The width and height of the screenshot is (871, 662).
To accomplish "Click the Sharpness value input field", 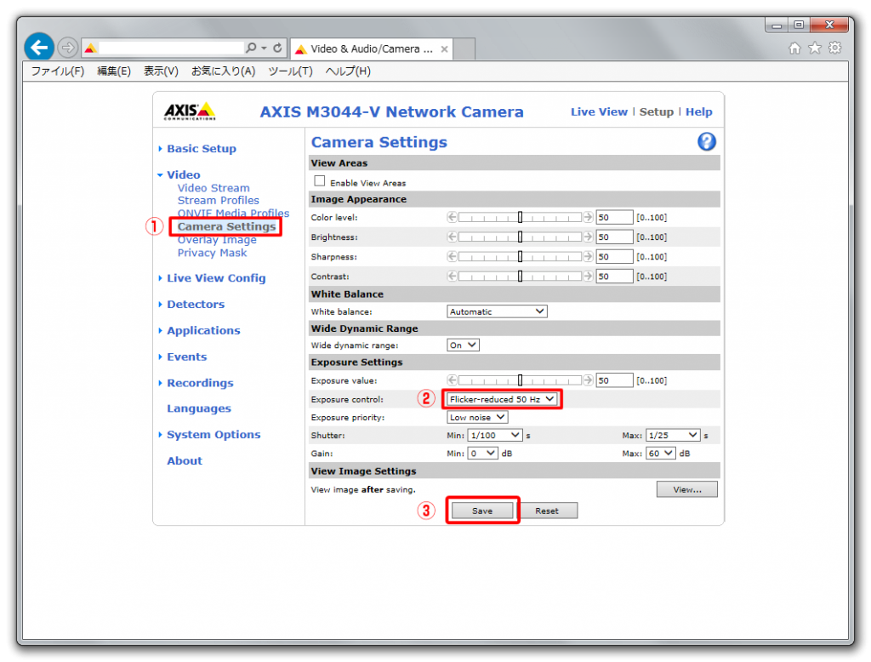I will [x=614, y=256].
